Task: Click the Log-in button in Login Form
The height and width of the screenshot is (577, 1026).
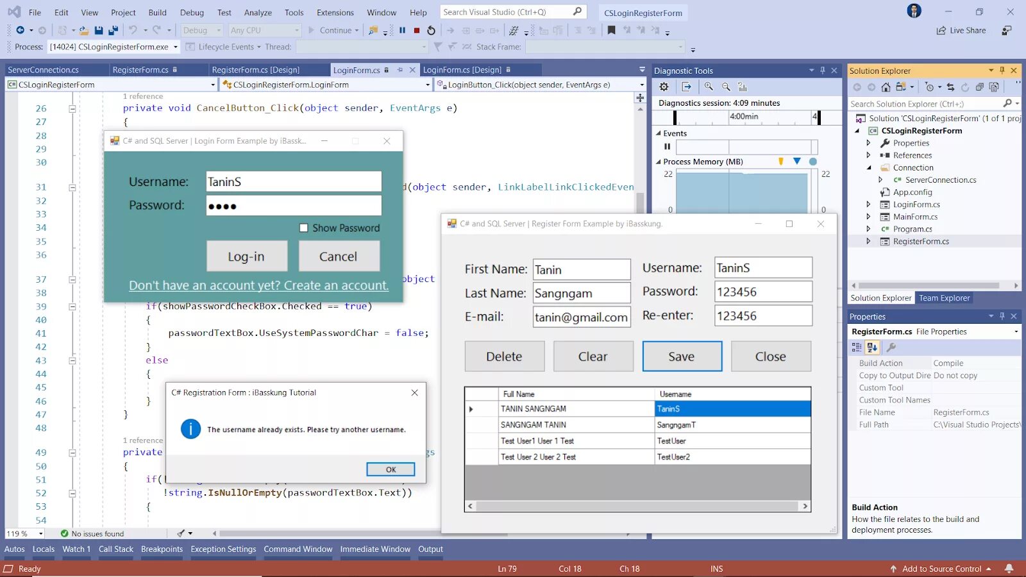Action: pos(246,256)
